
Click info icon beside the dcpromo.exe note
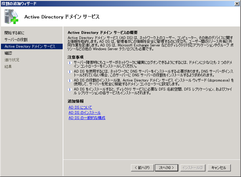[x=70, y=80]
